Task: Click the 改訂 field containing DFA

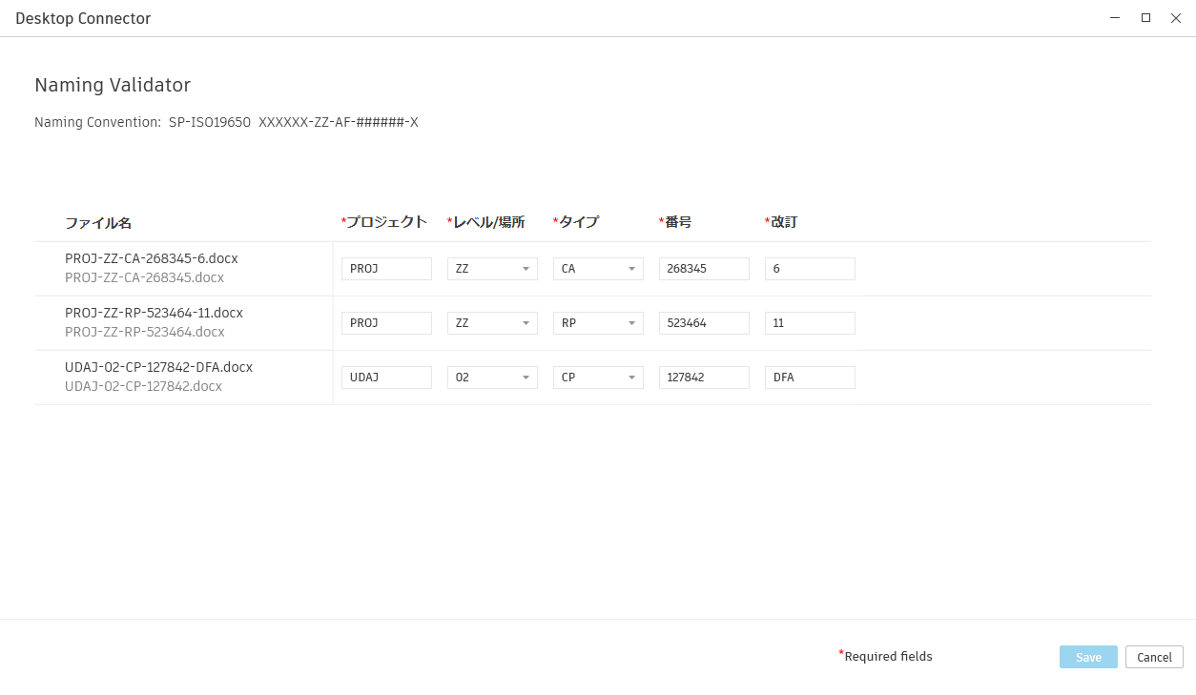Action: 810,377
